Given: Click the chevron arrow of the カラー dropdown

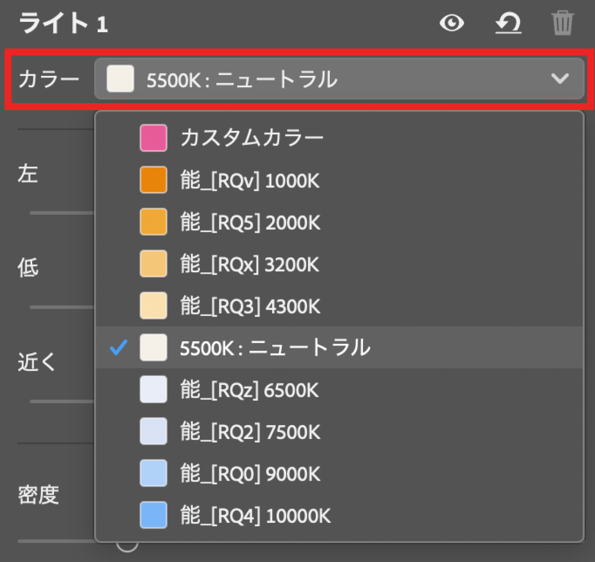Looking at the screenshot, I should click(560, 78).
